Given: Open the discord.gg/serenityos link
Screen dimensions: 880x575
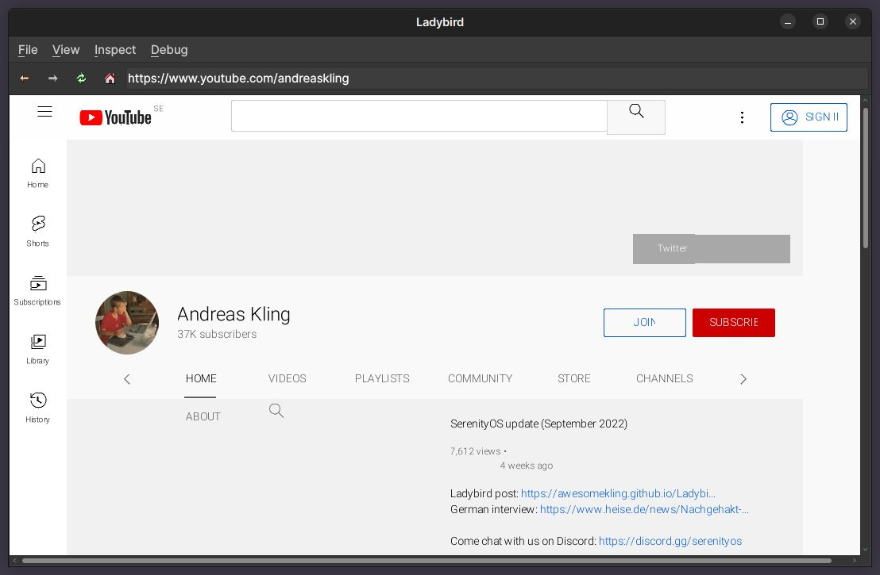Looking at the screenshot, I should [670, 542].
